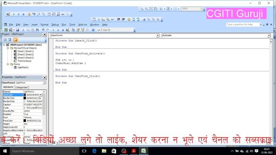The image size is (276, 155).
Task: Open the 100% zoom combo box
Action: click(192, 9)
